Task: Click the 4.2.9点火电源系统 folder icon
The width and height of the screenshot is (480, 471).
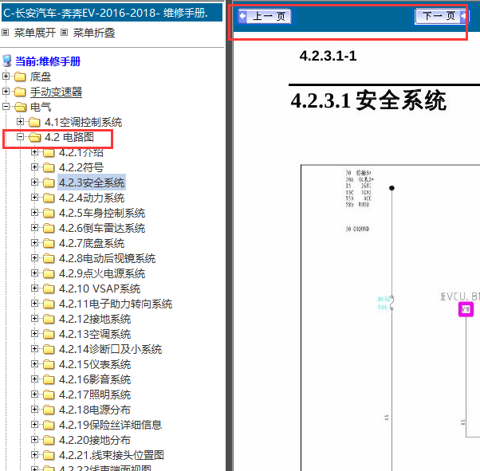Action: pos(49,273)
